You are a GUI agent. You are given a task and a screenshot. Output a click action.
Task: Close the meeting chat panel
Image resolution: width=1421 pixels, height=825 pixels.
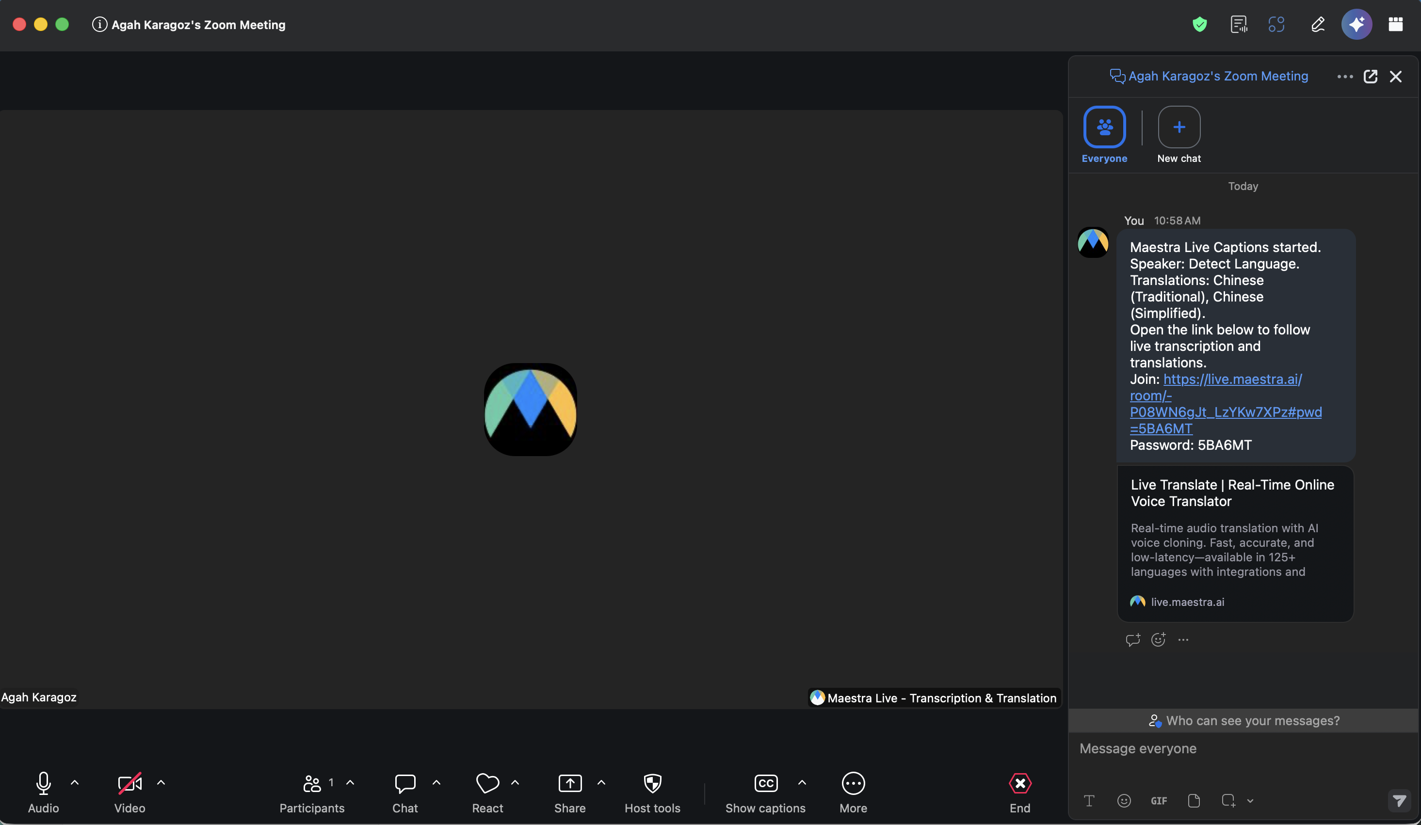click(x=1395, y=77)
